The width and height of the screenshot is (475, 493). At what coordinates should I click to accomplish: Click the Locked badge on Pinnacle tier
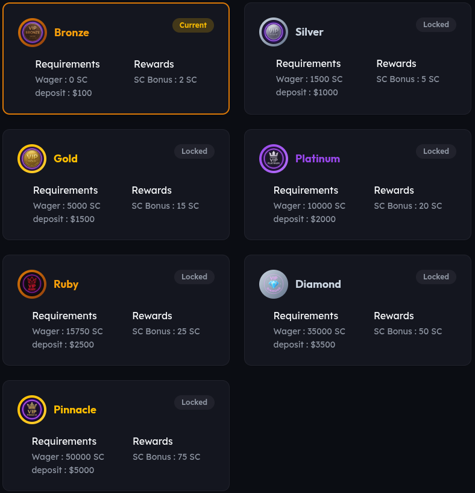click(195, 402)
